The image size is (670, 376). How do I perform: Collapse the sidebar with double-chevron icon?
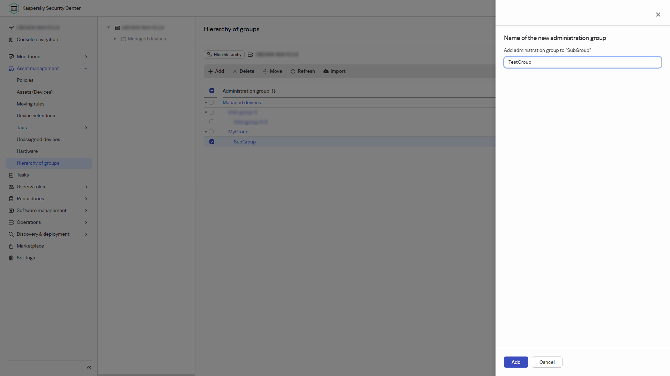89,368
